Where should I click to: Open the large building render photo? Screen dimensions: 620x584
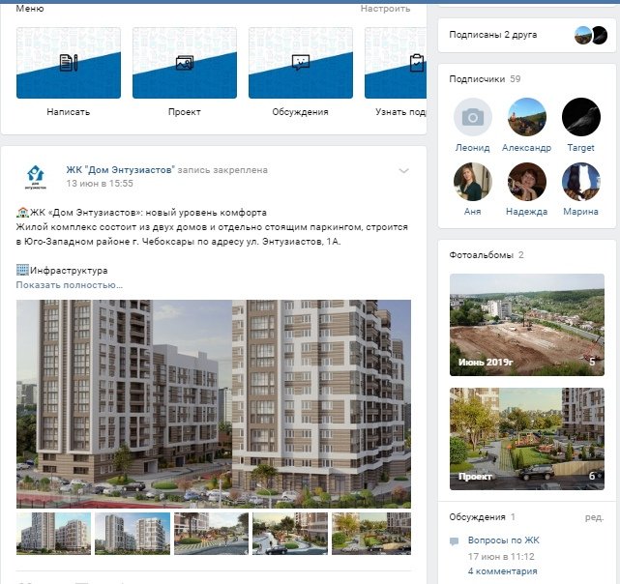click(x=214, y=404)
